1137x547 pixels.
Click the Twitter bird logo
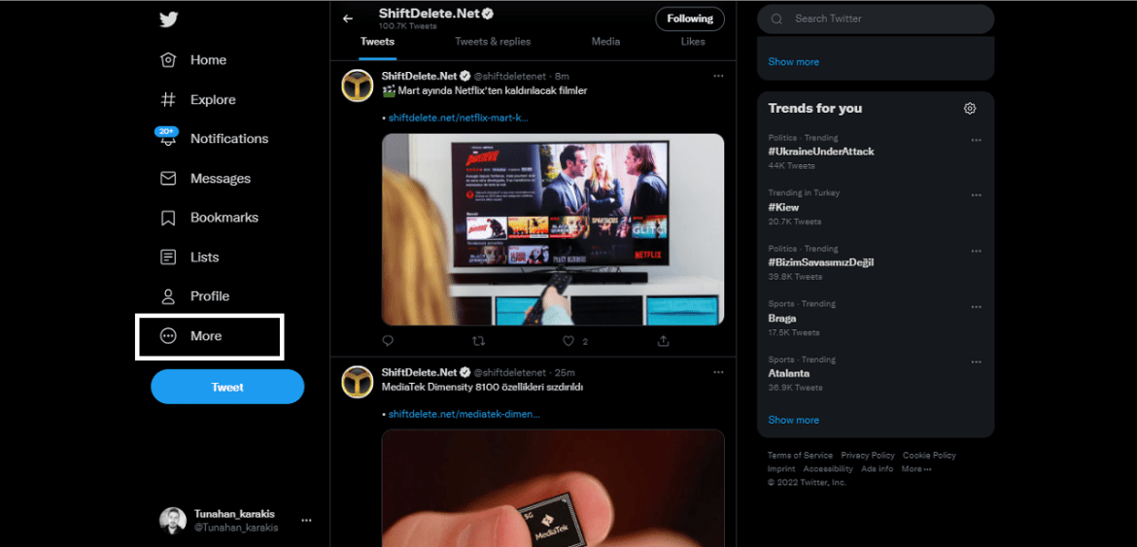[169, 18]
